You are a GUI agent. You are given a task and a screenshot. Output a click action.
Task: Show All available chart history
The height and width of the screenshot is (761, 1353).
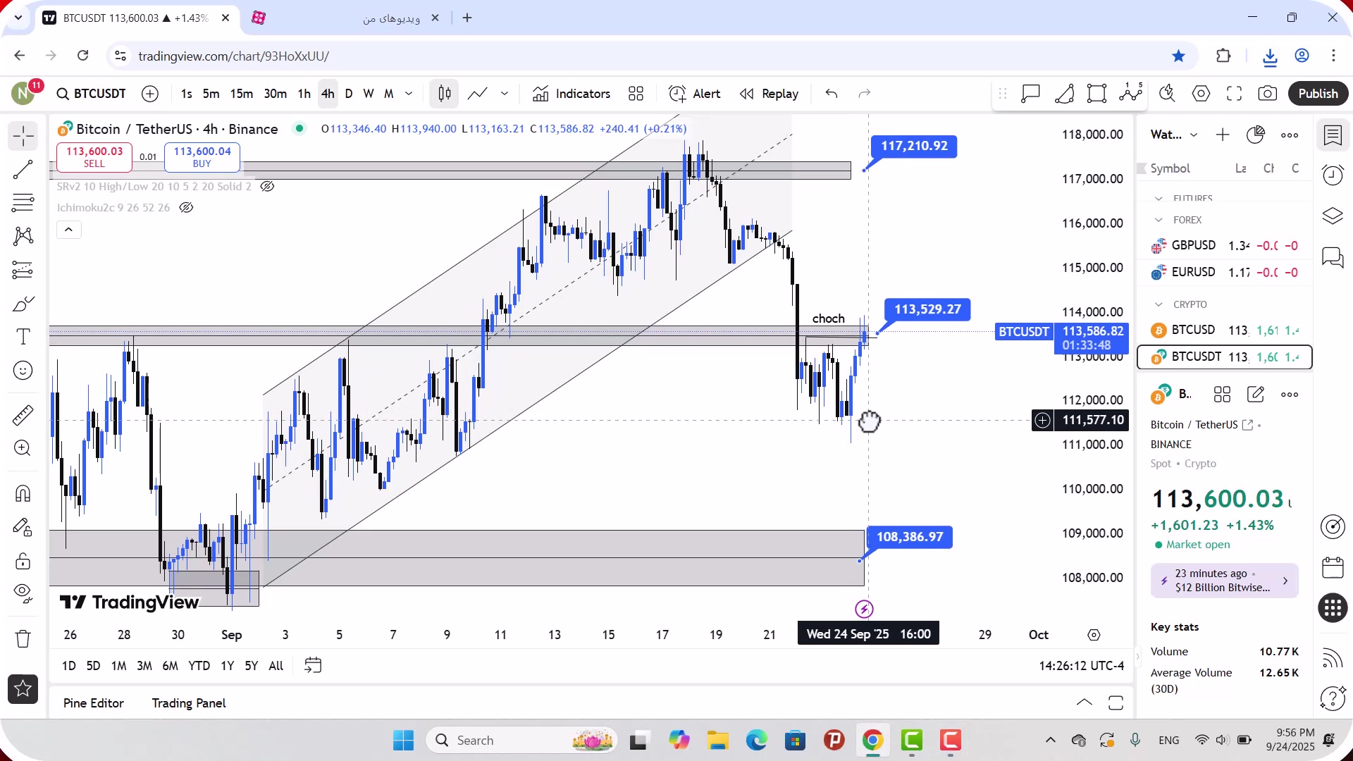click(x=276, y=666)
